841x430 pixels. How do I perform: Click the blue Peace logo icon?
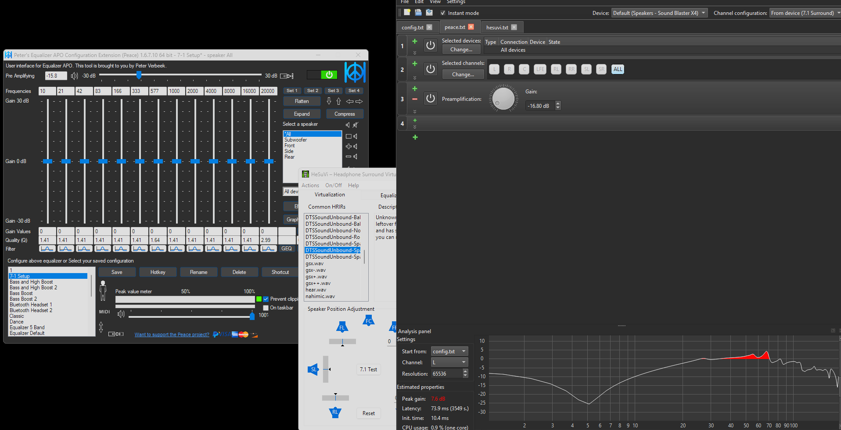click(x=355, y=72)
